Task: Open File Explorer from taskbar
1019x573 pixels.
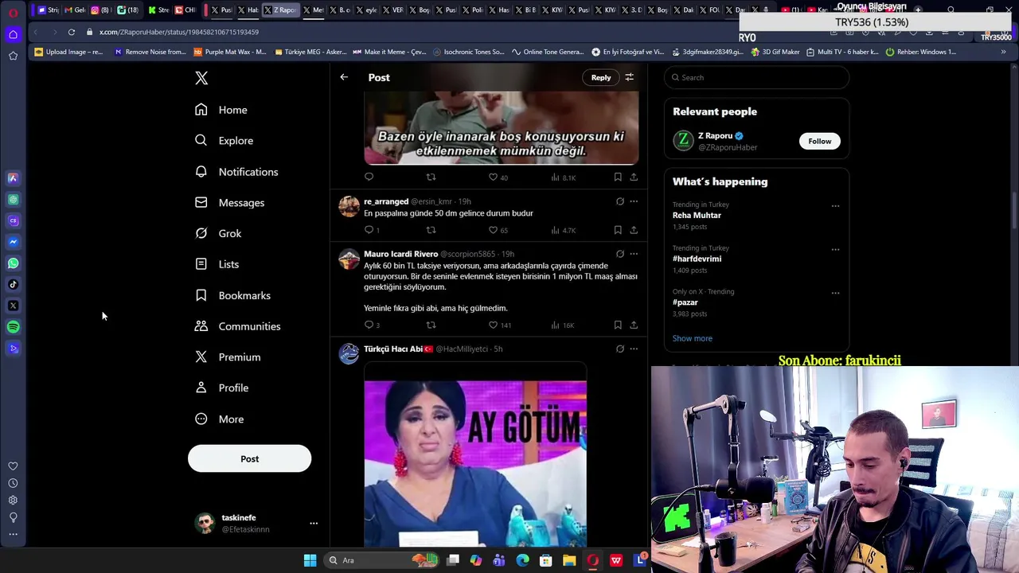Action: (x=569, y=560)
